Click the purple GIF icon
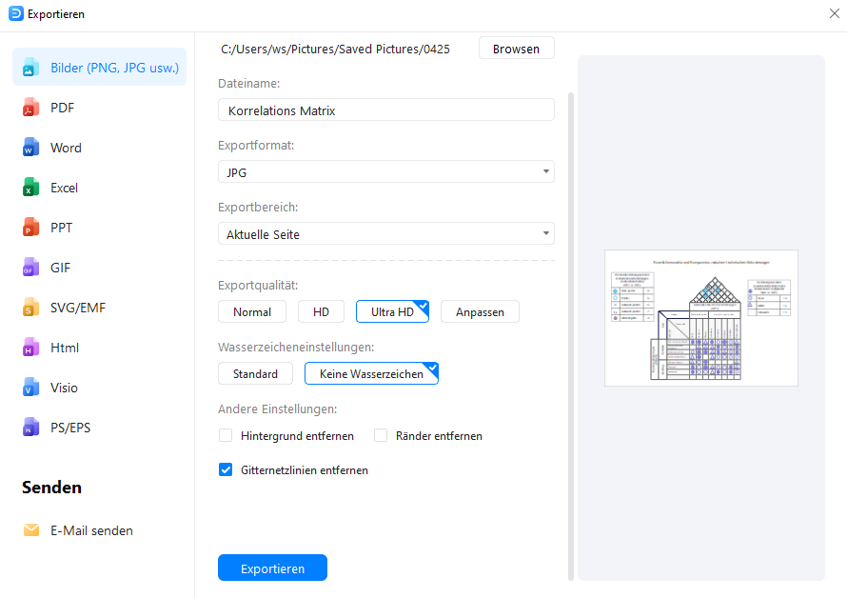This screenshot has width=847, height=598. coord(30,268)
